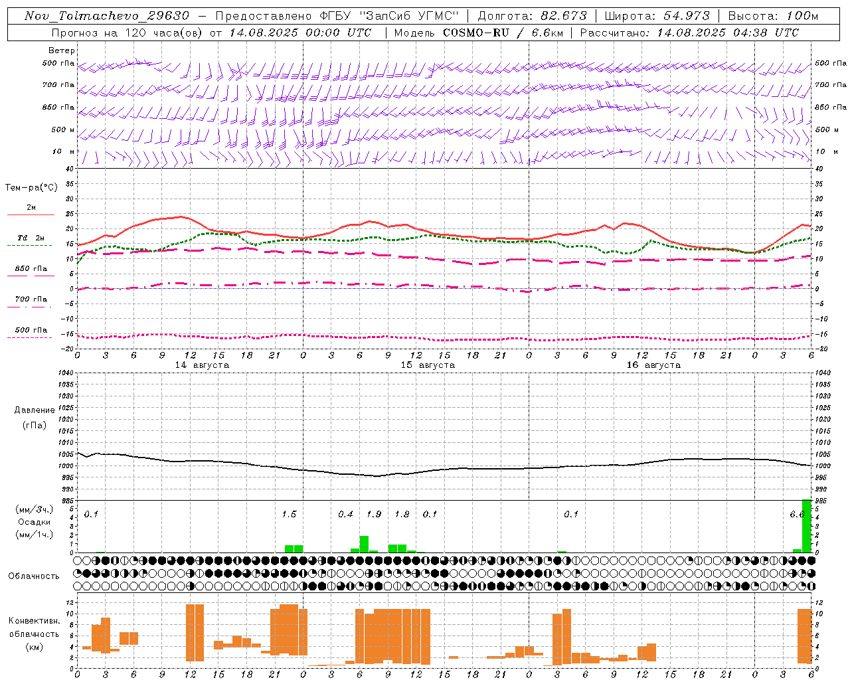Click the Осадки panel label
850x680 pixels.
35,522
